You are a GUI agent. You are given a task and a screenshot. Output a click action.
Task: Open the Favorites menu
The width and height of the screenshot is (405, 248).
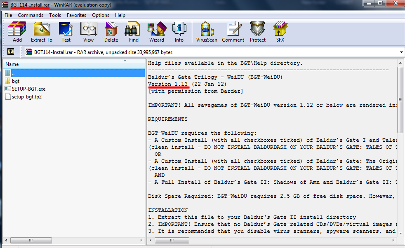(76, 15)
